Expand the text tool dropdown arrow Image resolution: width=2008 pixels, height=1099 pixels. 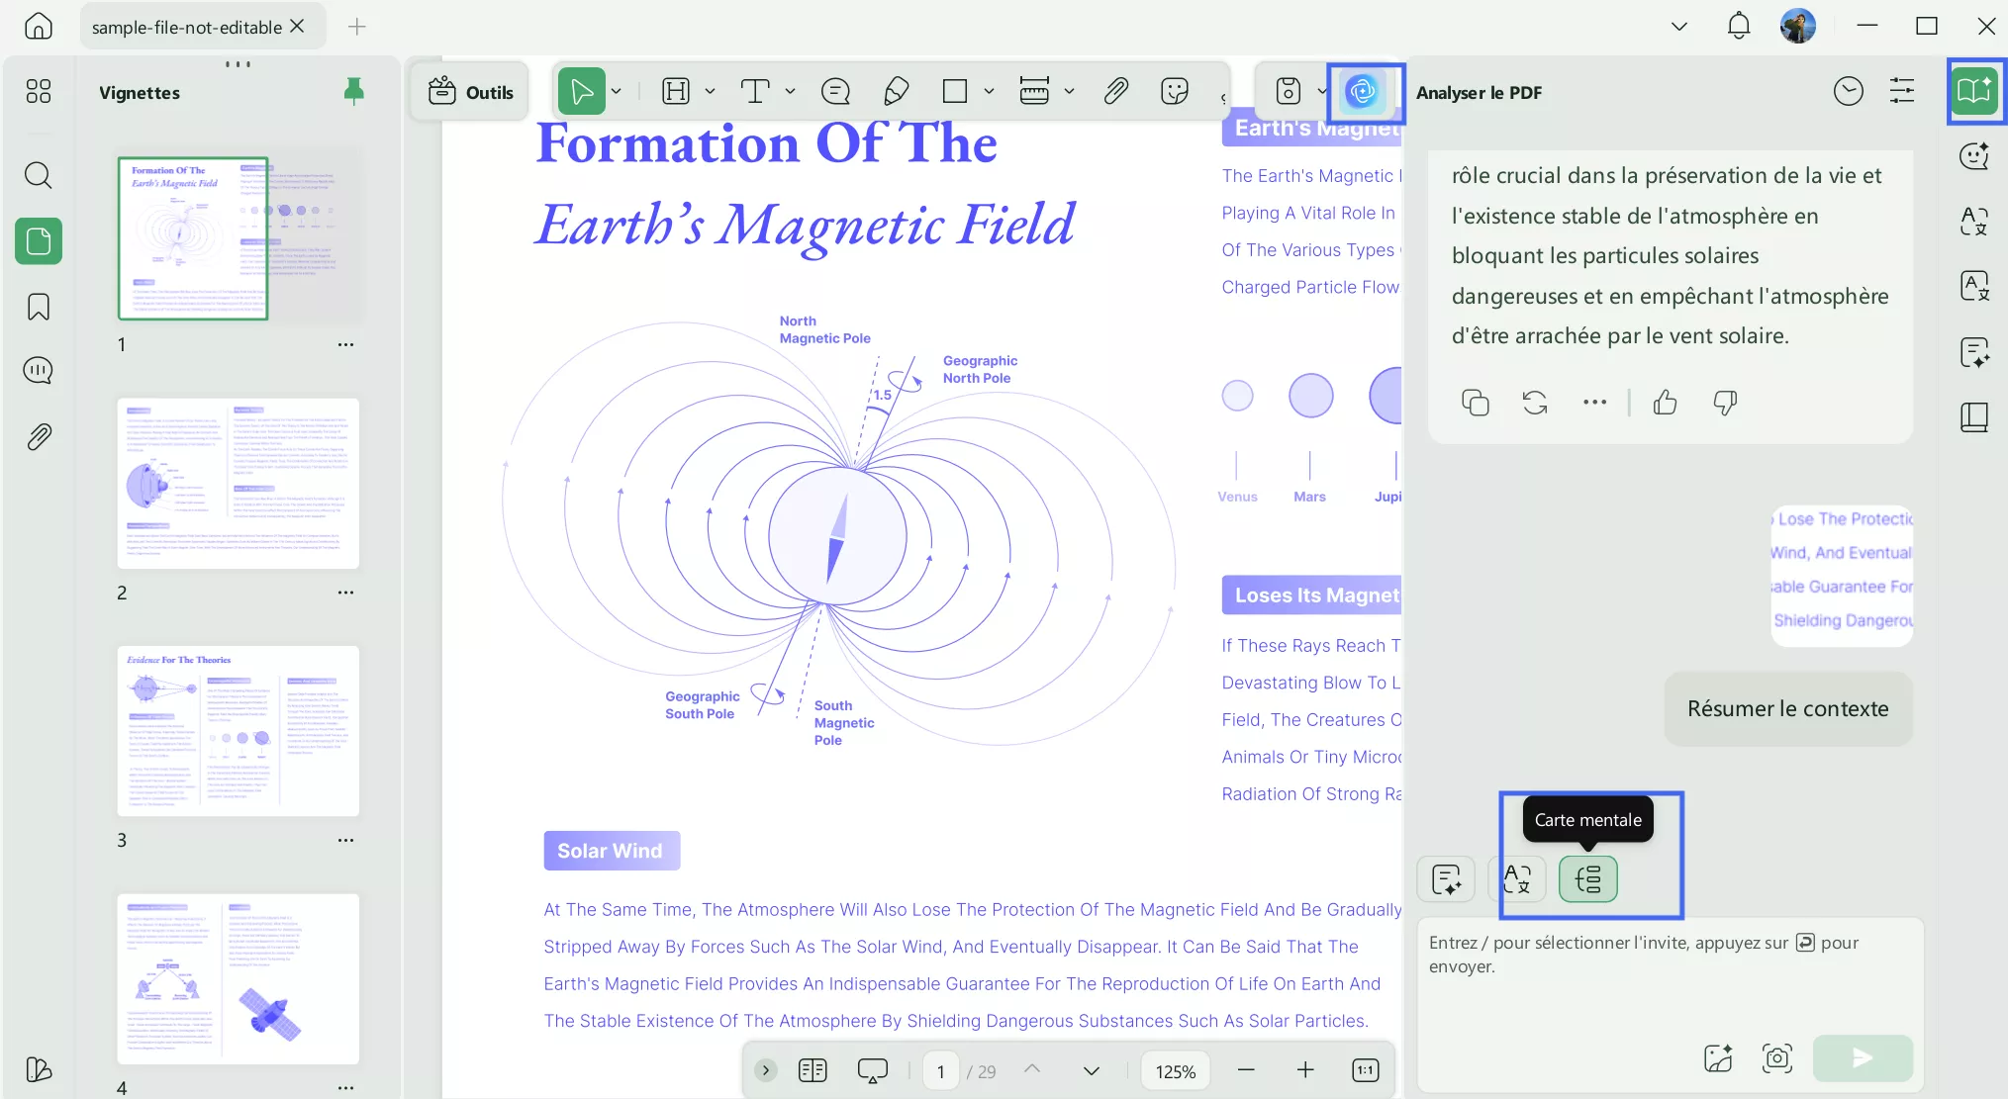pyautogui.click(x=790, y=92)
